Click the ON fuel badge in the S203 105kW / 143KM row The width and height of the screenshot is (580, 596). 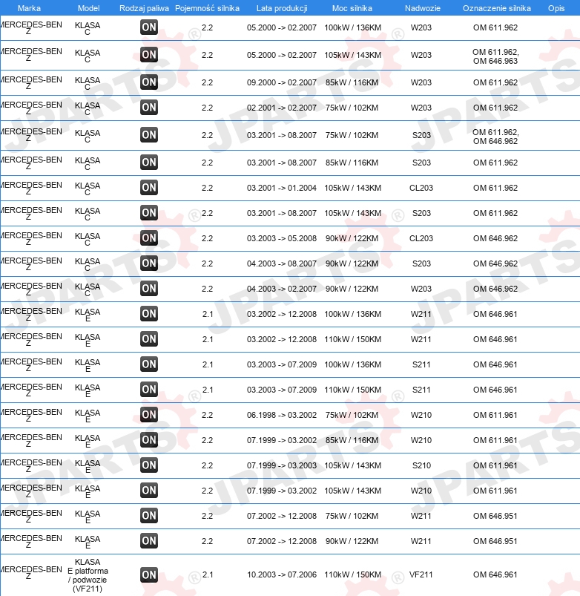149,213
